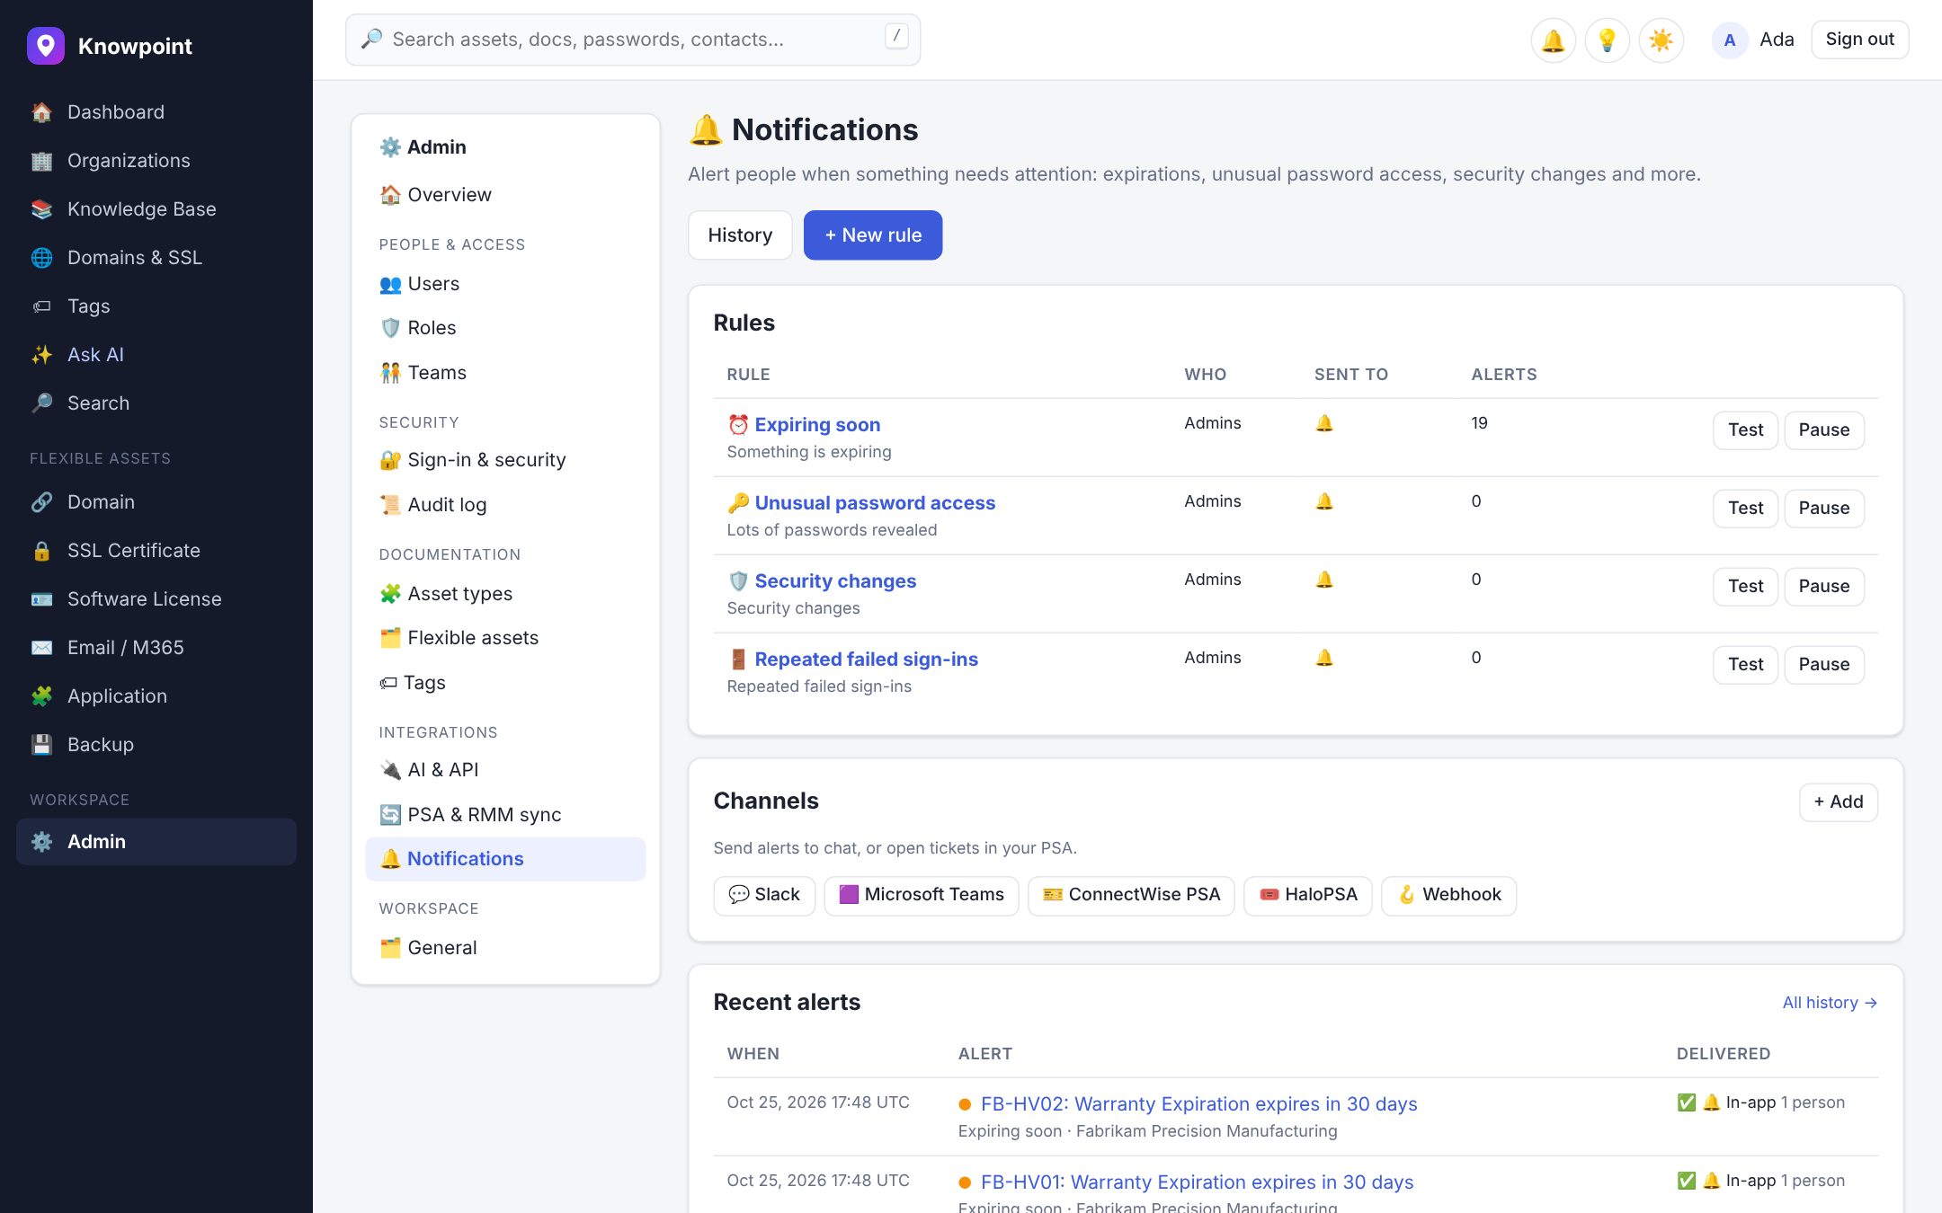The height and width of the screenshot is (1213, 1942).
Task: Pause the Repeated failed sign-ins rule
Action: tap(1824, 665)
